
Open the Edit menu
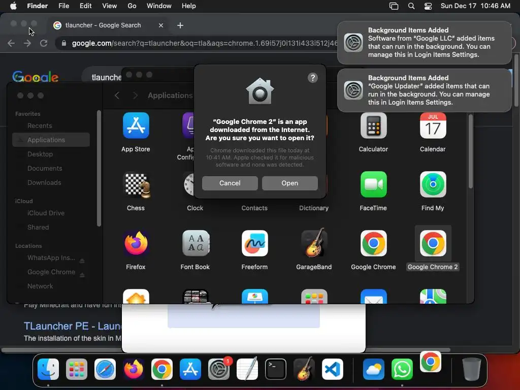coord(85,6)
